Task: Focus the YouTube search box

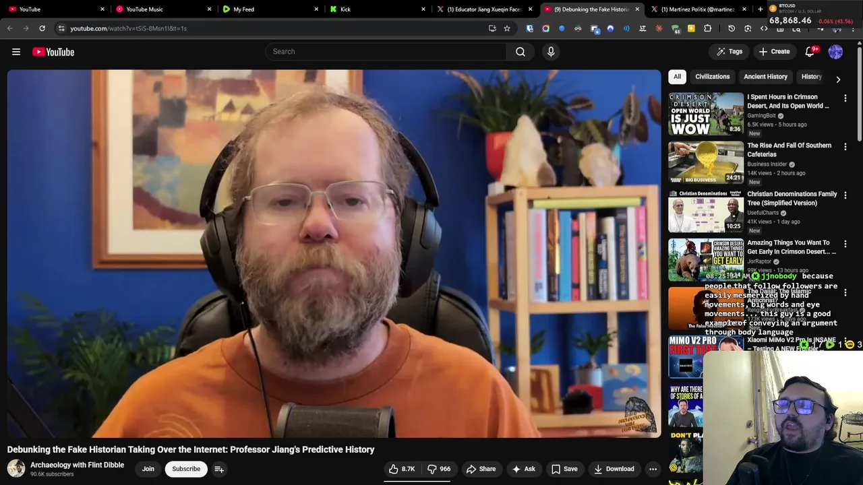Action: pos(386,52)
